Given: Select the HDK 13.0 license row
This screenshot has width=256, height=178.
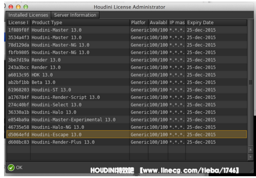Looking at the screenshot, I should [127, 75].
